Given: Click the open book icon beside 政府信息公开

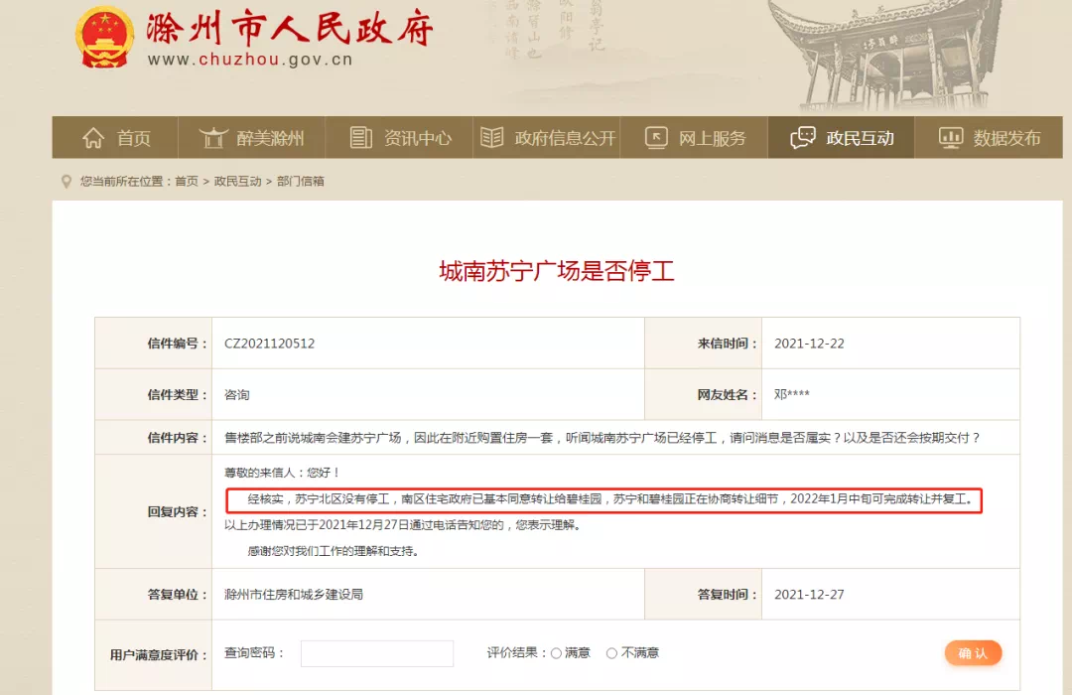Looking at the screenshot, I should pos(491,138).
